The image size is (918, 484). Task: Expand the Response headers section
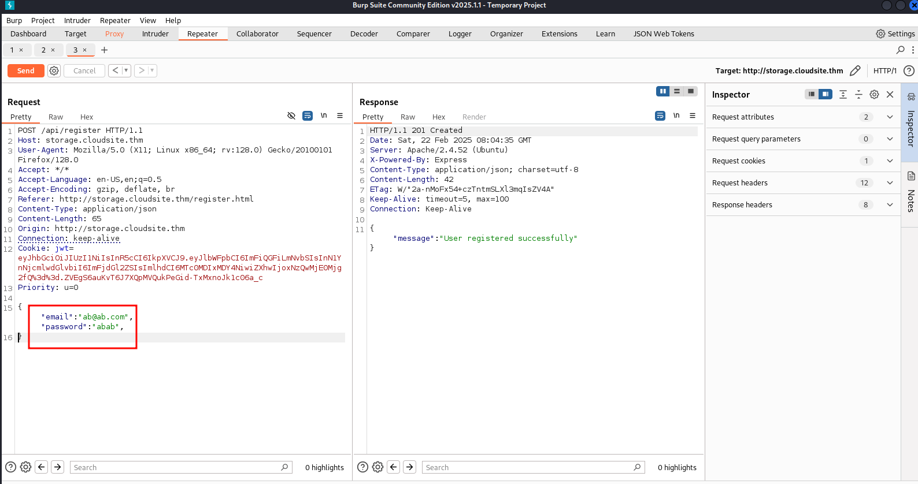890,205
